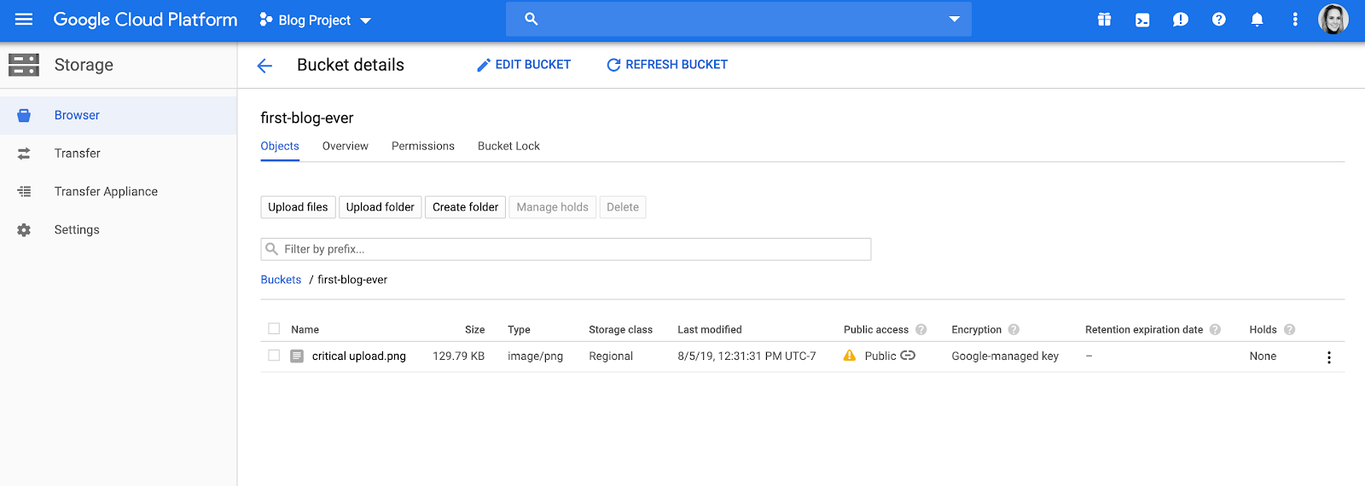Open the Blog Project selector dropdown
This screenshot has width=1365, height=486.
316,20
